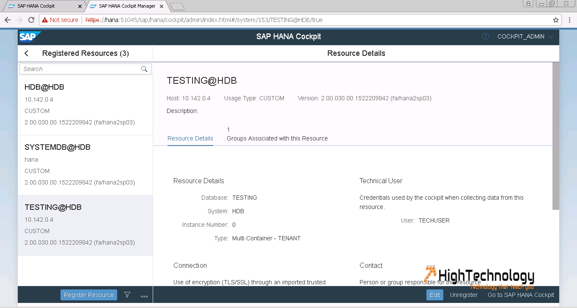Click Go to SAP HANA Cockpit

click(x=521, y=295)
